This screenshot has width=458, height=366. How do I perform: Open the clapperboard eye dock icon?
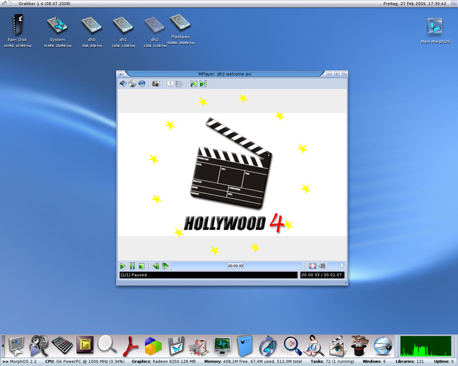coord(337,346)
